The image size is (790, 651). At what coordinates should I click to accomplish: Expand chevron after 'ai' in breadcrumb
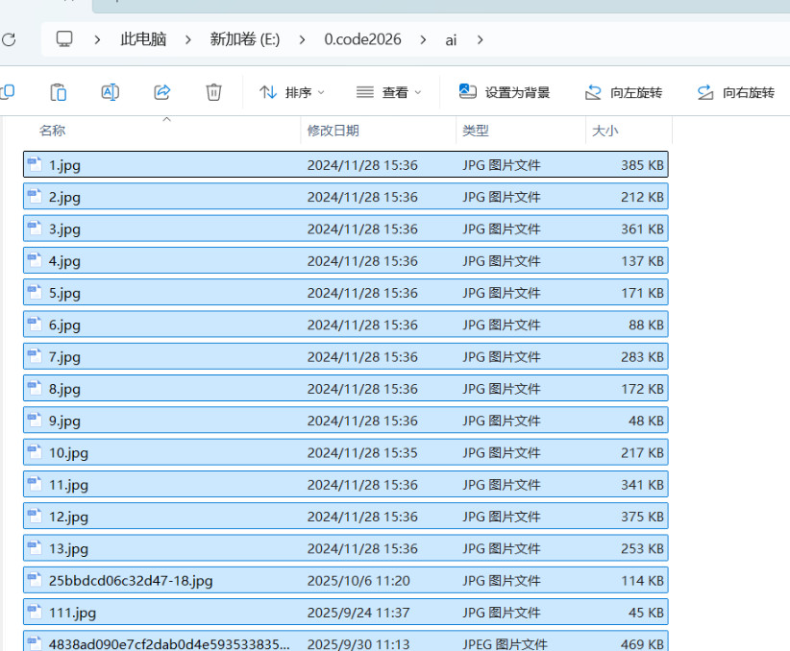pyautogui.click(x=480, y=39)
